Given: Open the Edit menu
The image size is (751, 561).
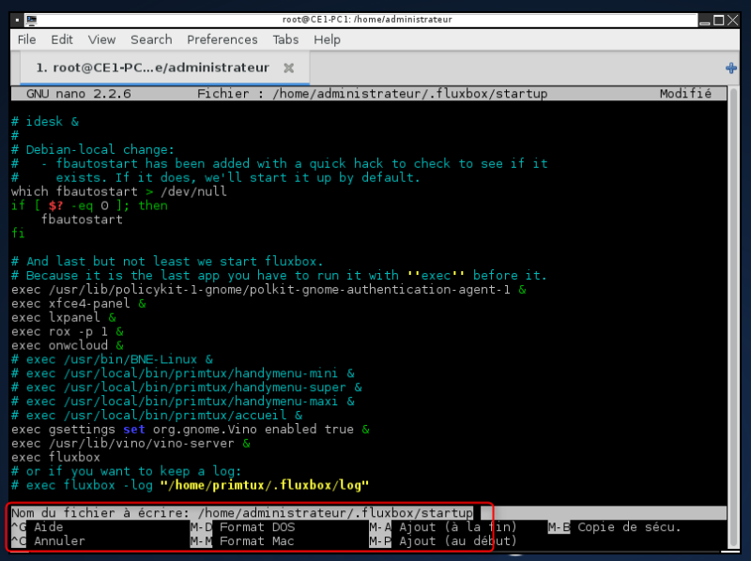Looking at the screenshot, I should [62, 39].
